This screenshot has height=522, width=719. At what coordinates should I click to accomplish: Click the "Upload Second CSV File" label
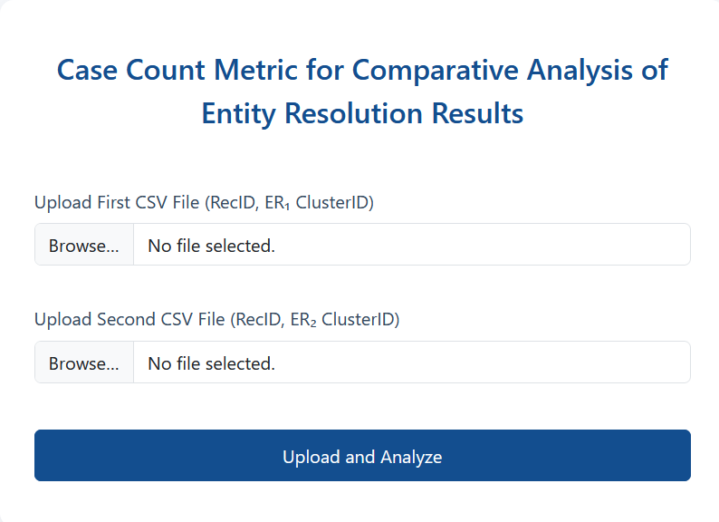[129, 319]
